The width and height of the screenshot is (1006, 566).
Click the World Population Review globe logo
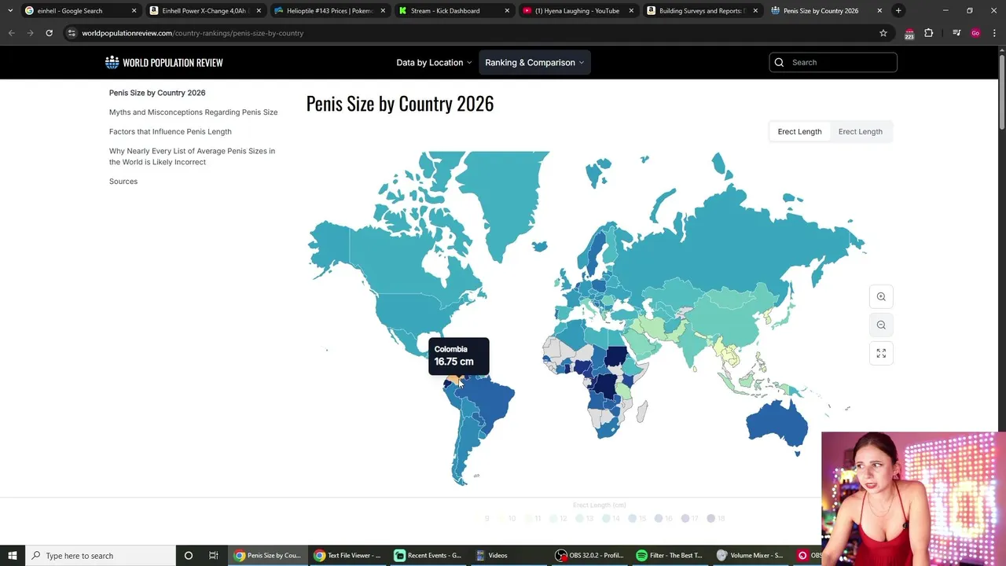click(112, 62)
